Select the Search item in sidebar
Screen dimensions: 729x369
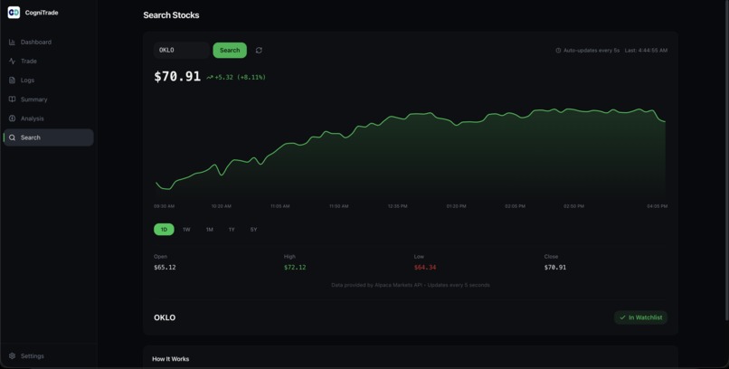click(48, 137)
